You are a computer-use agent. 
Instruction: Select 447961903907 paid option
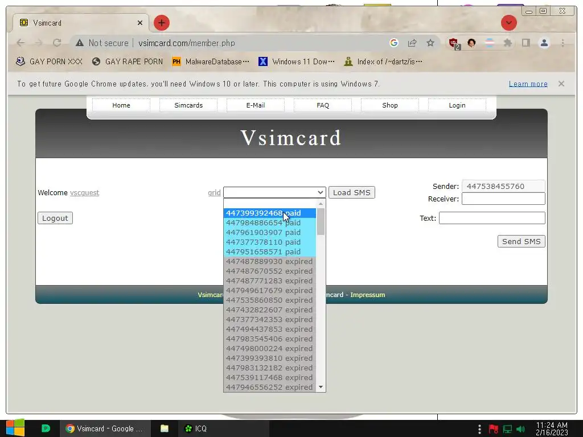[x=270, y=232]
